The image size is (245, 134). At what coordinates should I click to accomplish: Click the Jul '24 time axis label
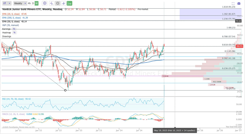(139, 130)
